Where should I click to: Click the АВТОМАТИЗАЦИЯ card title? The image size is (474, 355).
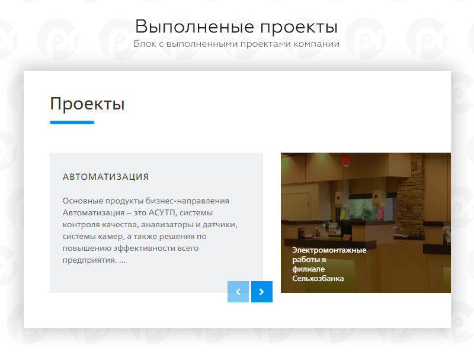pyautogui.click(x=105, y=177)
